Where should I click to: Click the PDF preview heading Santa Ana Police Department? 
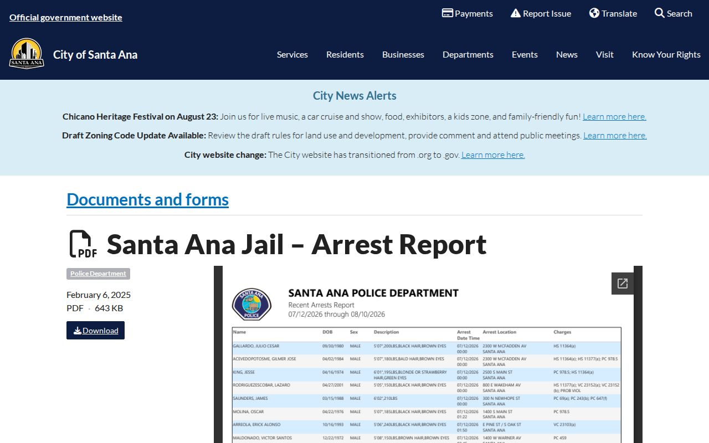click(x=373, y=293)
